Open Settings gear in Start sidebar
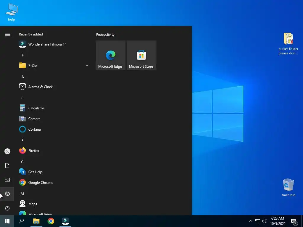 tap(7, 194)
